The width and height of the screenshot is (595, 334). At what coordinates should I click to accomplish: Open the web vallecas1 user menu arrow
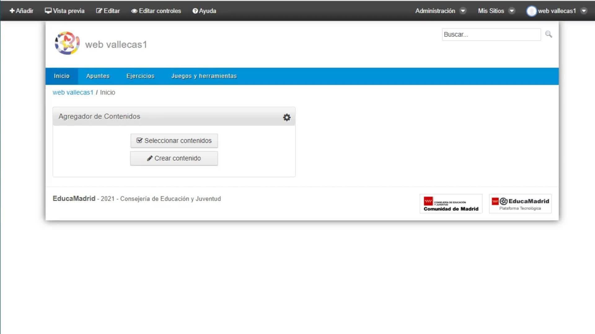coord(584,11)
